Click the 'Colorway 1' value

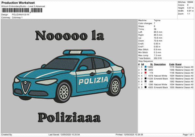click(17, 17)
